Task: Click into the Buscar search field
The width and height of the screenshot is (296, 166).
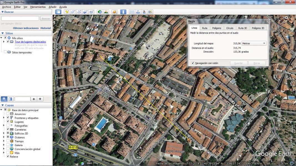Action: pos(20,19)
